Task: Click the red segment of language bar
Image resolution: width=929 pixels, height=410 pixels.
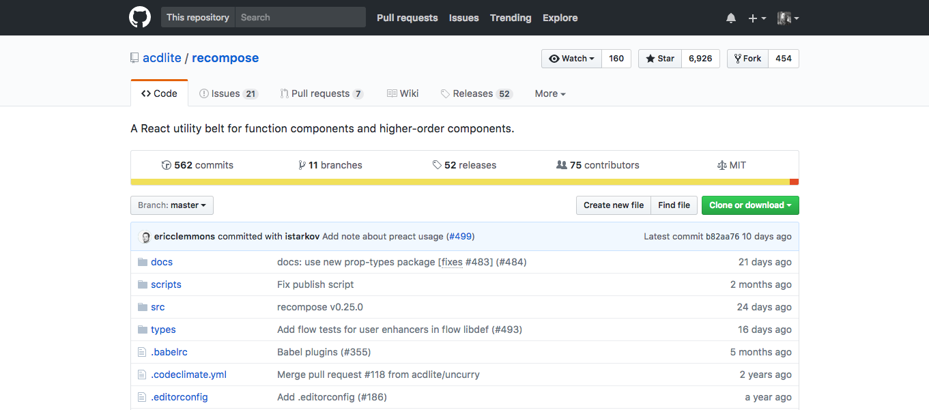Action: (x=794, y=181)
